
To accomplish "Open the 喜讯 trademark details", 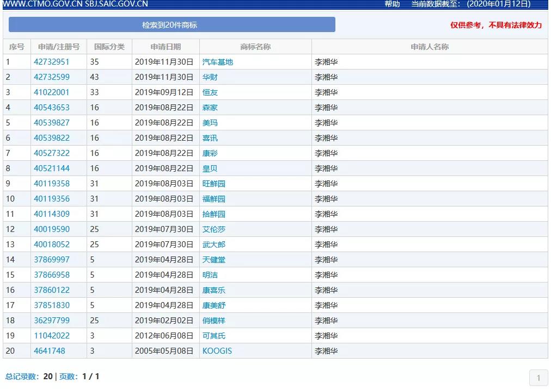I will pyautogui.click(x=211, y=137).
